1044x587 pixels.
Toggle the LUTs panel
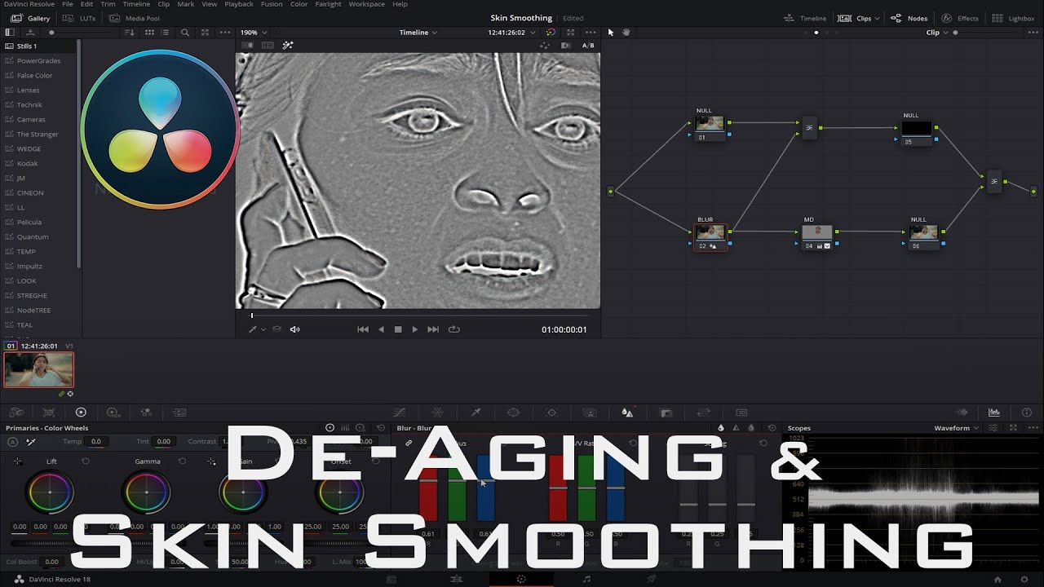point(79,18)
